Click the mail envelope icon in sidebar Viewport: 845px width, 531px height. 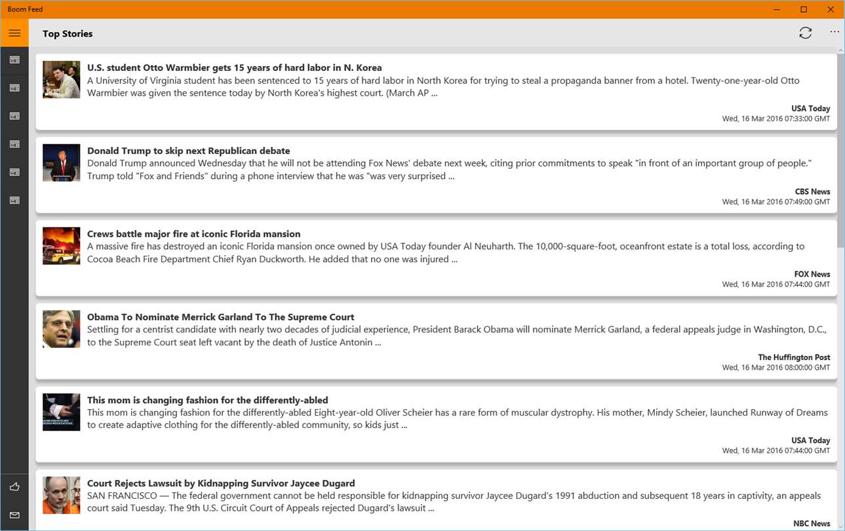14,515
